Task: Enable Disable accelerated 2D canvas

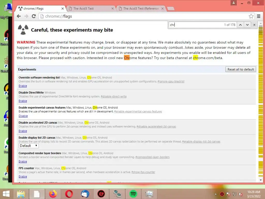Action: click(23, 131)
